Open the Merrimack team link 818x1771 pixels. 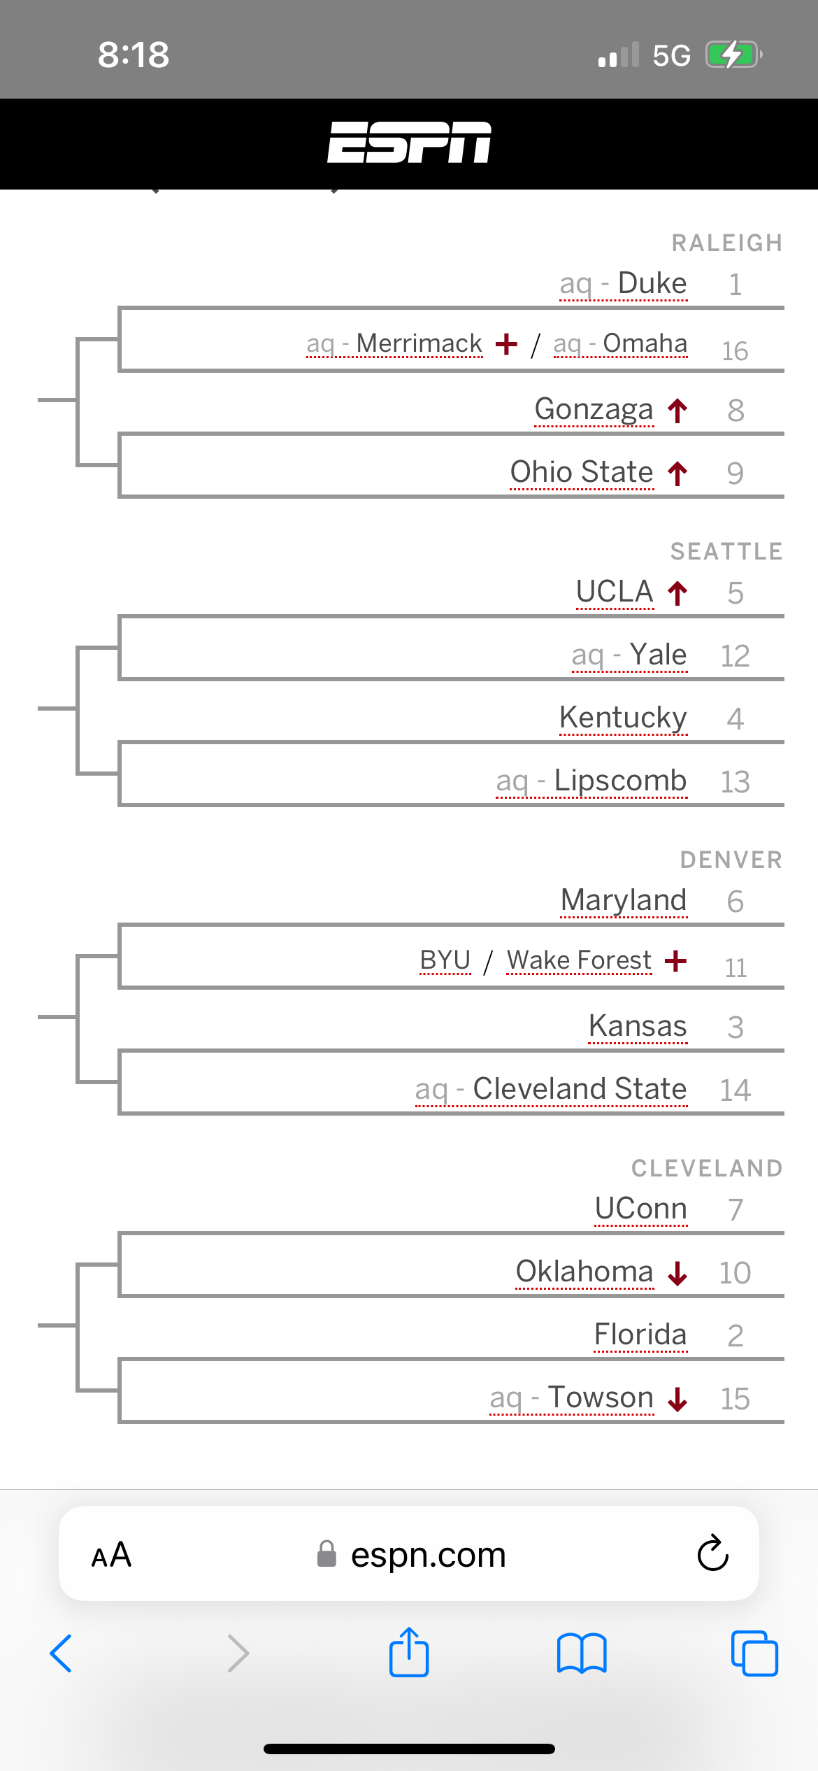(419, 343)
